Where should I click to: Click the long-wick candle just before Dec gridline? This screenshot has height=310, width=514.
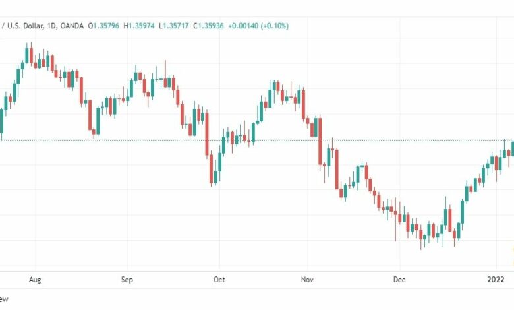pos(395,219)
